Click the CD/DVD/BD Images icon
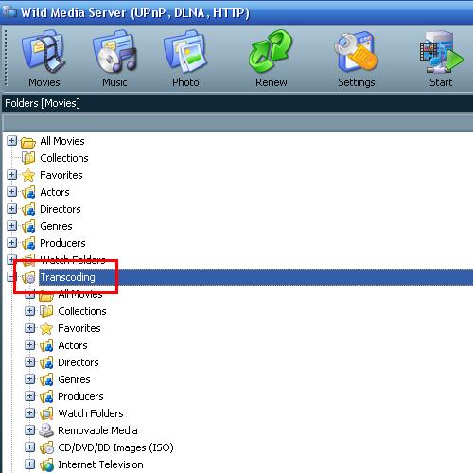 pos(46,447)
